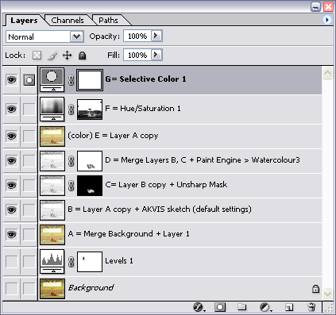Hide the (color) E = Layer A copy
The height and width of the screenshot is (315, 336).
(11, 136)
